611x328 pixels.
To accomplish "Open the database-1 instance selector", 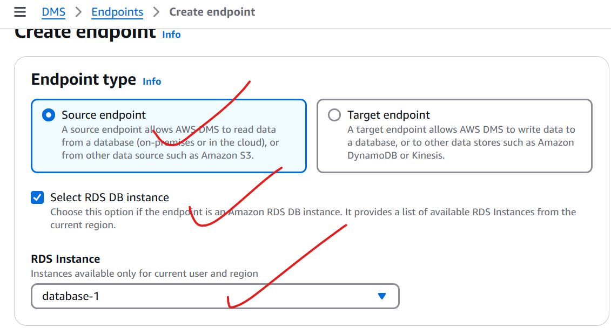I will tap(215, 297).
